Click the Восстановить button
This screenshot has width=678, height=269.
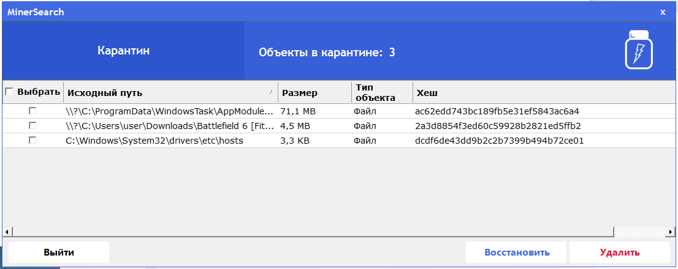[516, 252]
